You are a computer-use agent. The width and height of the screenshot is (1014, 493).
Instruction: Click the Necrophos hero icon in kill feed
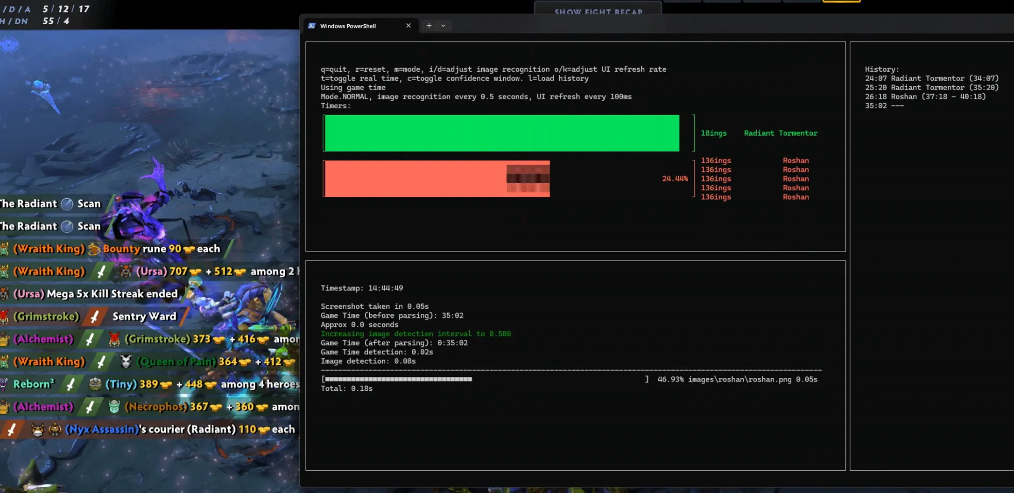114,407
